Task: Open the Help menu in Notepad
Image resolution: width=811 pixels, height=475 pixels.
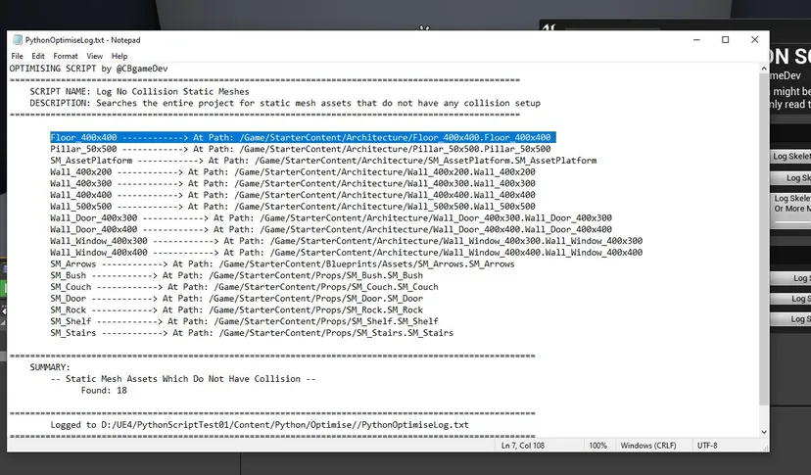Action: click(x=119, y=56)
